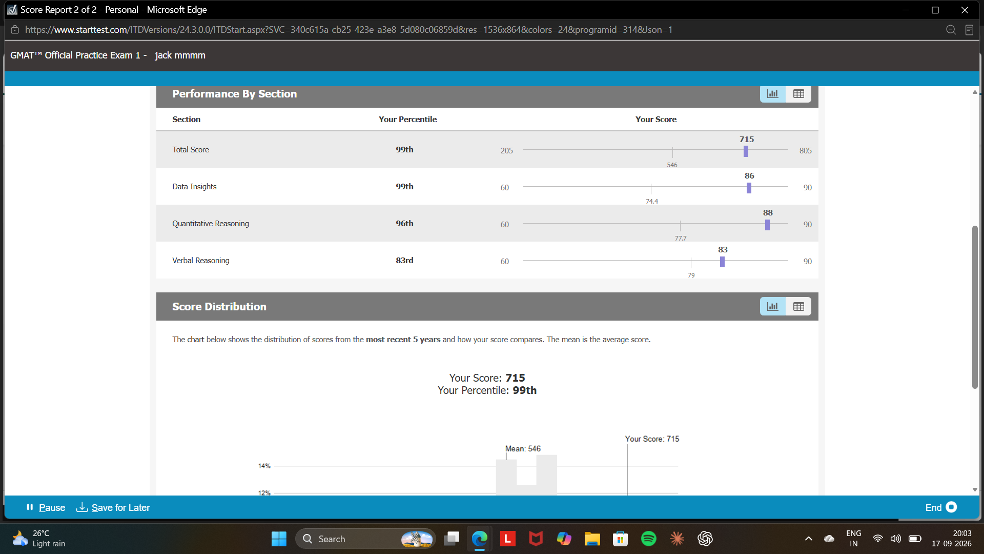This screenshot has height=554, width=984.
Task: Click the ENG IN language indicator
Action: point(853,539)
